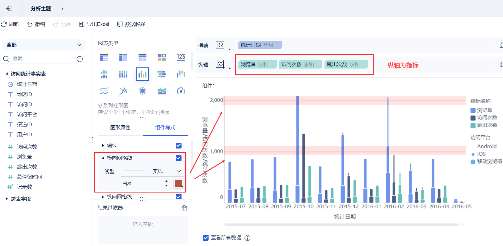
Task: Click the exit icon beside 分析主题
Action: [x=9, y=8]
